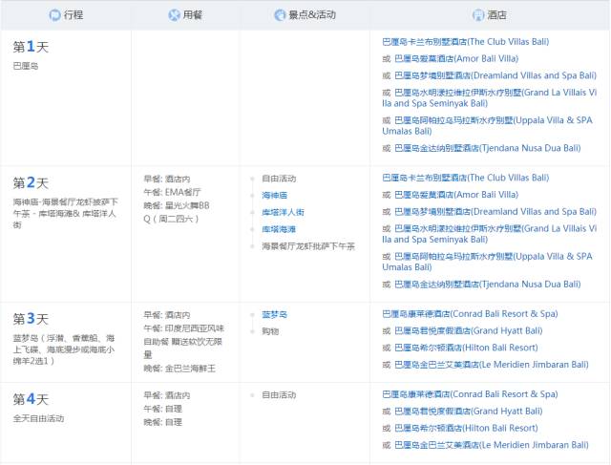Click Day 3 itinerary description 蓝梦岛（浮潜、香蕉船
The height and width of the screenshot is (465, 611).
(x=64, y=349)
